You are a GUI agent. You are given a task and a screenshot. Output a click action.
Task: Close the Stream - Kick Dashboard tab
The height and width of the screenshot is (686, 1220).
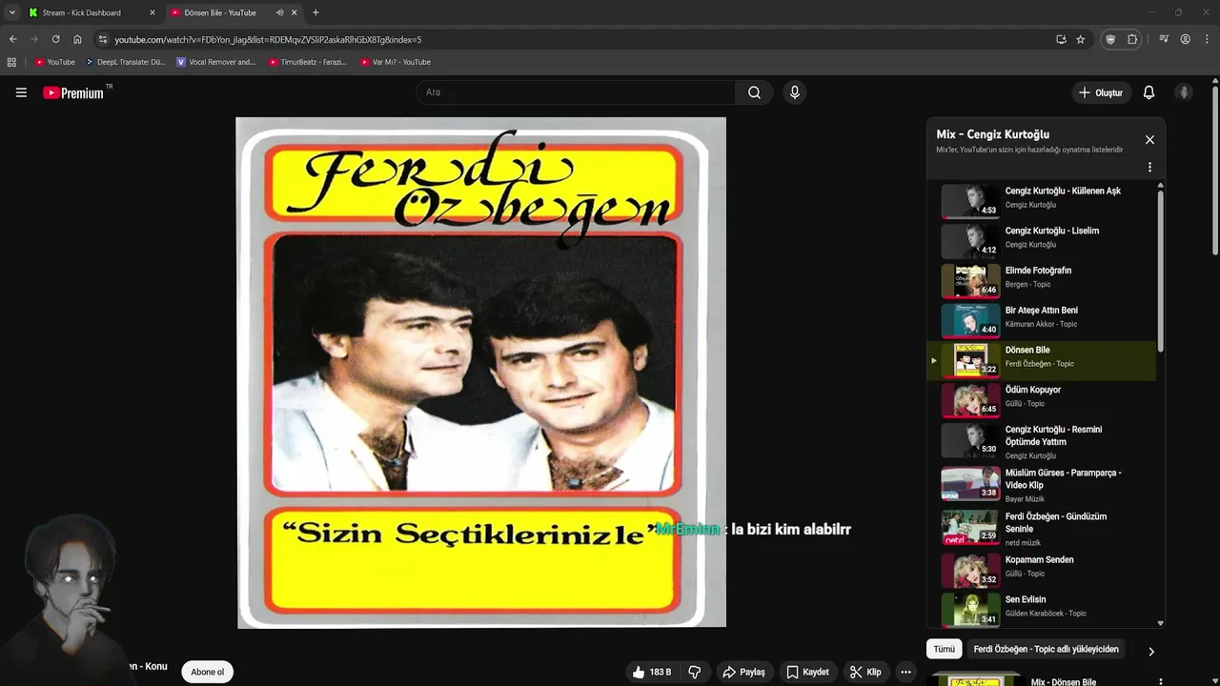click(x=152, y=12)
